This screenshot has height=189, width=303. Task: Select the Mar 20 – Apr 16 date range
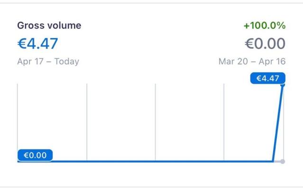[x=252, y=61]
